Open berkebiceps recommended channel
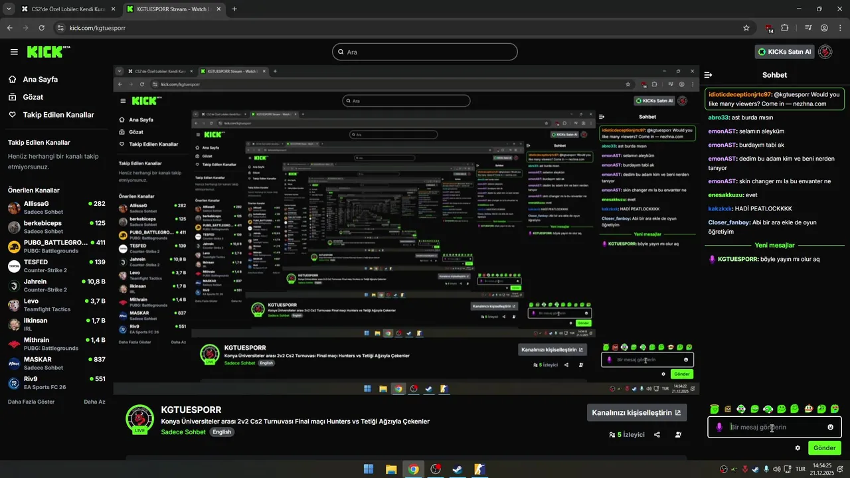The height and width of the screenshot is (478, 850). [56, 227]
